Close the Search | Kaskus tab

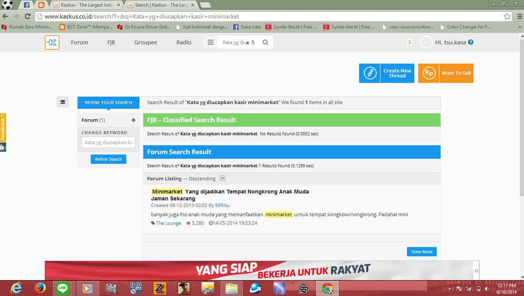(x=192, y=5)
